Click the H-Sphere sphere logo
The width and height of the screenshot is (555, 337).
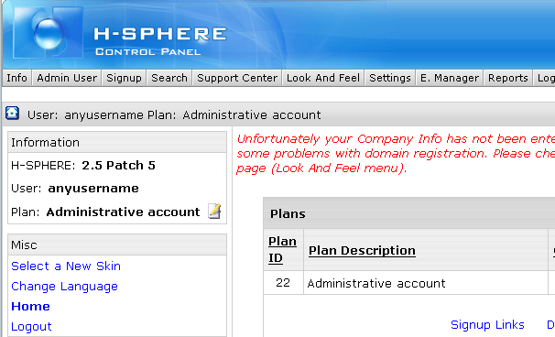pos(49,33)
